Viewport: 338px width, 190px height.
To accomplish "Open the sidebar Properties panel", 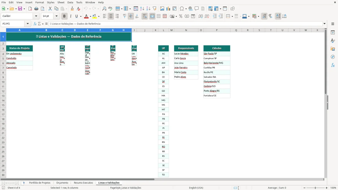I will [x=333, y=33].
